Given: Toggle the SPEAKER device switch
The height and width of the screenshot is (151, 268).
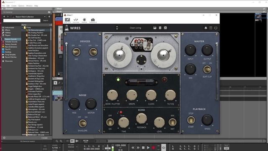Looking at the screenshot, I should pos(93,52).
